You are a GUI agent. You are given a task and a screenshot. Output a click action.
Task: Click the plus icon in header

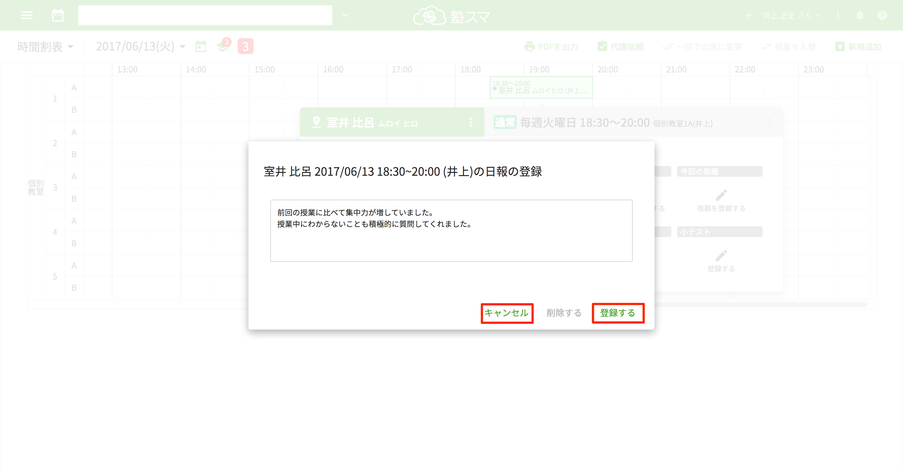[748, 16]
